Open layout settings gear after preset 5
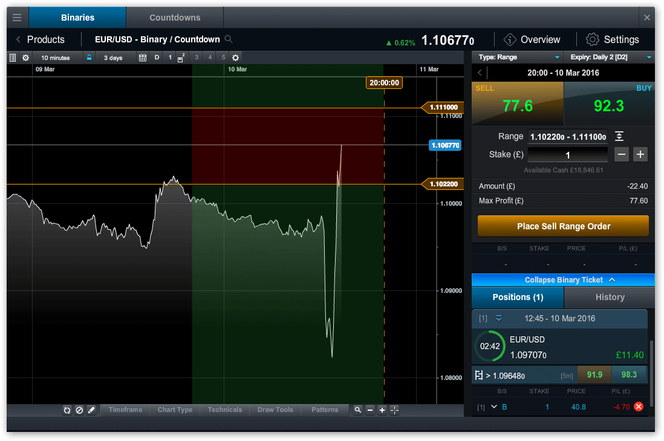Viewport: 664px width, 441px height. (x=236, y=57)
